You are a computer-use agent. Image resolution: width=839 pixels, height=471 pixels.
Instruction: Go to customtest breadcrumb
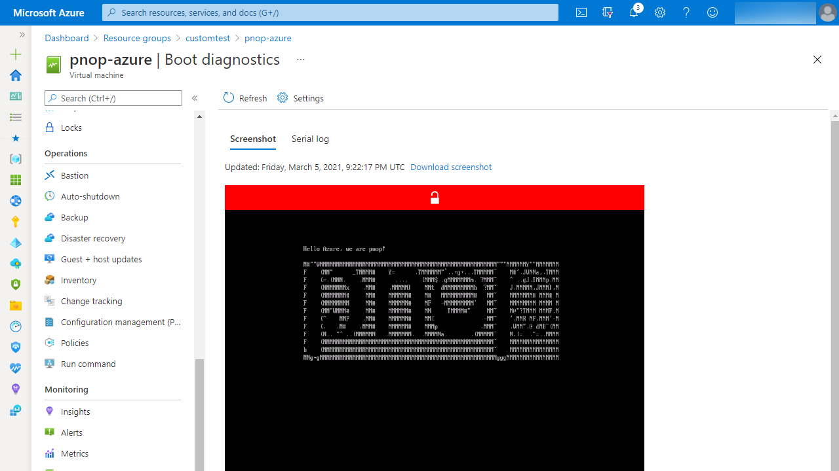[x=208, y=38]
